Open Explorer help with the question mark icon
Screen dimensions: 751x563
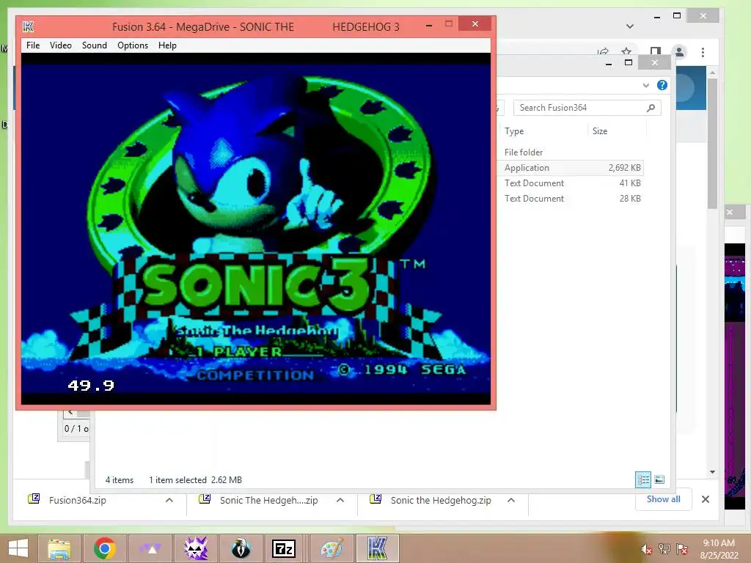662,85
